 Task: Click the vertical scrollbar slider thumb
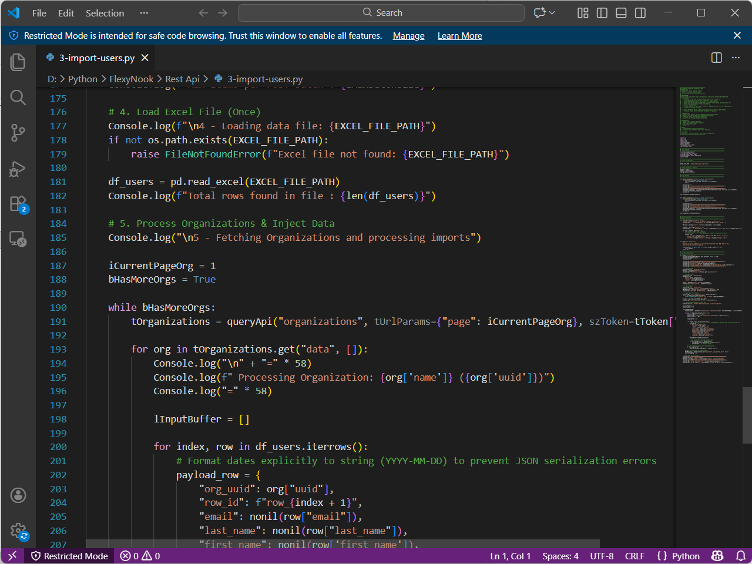coord(747,415)
